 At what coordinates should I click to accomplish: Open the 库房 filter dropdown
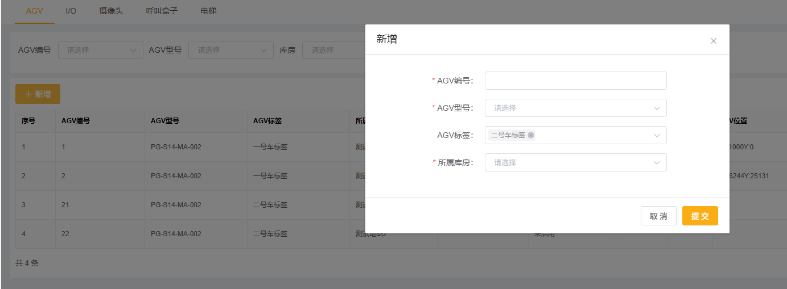(333, 50)
